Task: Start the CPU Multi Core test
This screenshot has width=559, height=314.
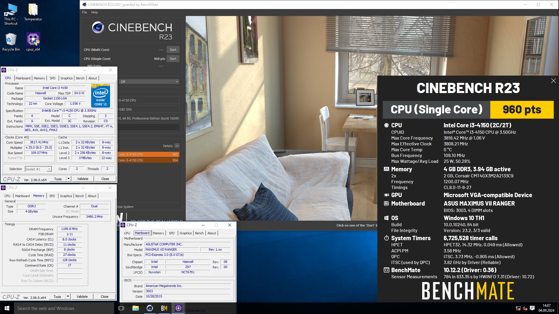Action: pos(173,50)
